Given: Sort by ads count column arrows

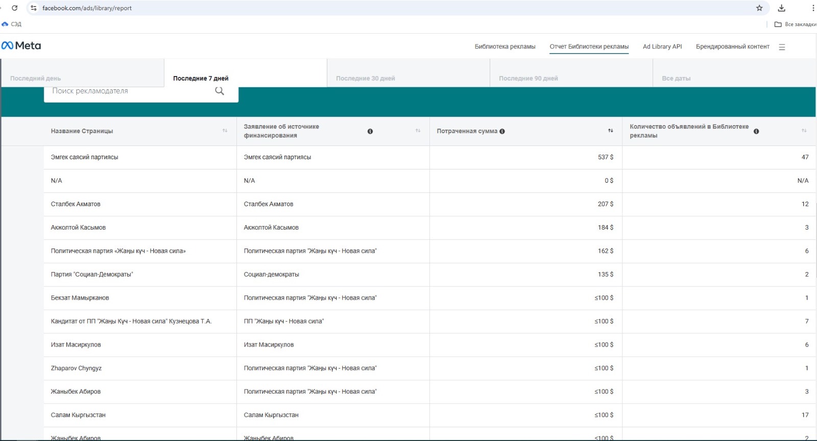Looking at the screenshot, I should tap(804, 131).
